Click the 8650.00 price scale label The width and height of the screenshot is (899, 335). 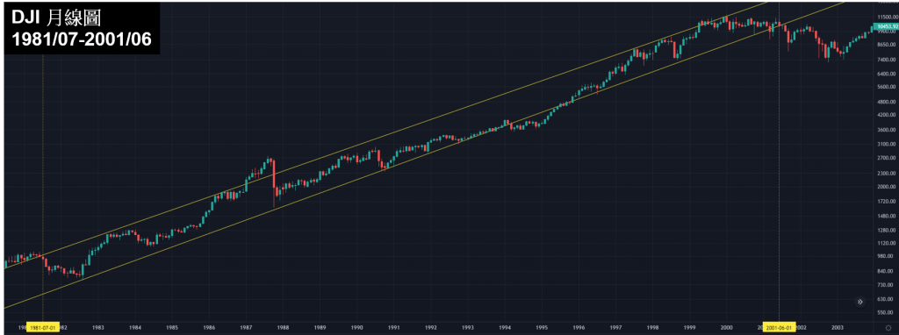point(887,44)
